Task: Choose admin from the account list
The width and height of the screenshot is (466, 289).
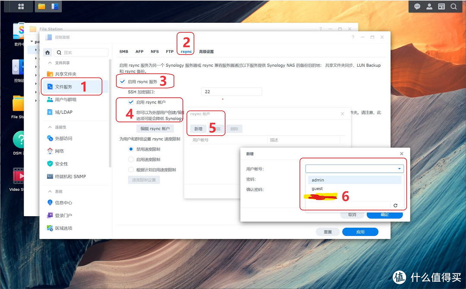Action: pyautogui.click(x=355, y=180)
